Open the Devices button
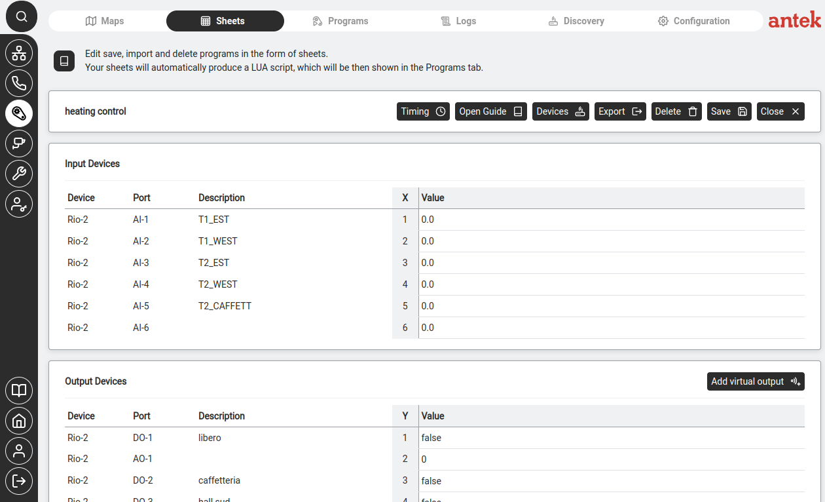Screen dimensions: 825x502 click(x=560, y=111)
